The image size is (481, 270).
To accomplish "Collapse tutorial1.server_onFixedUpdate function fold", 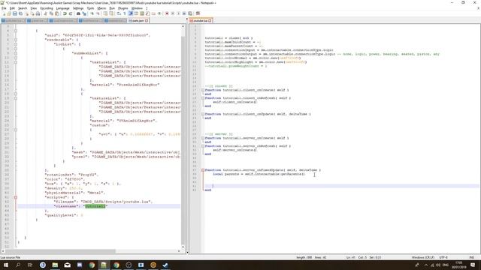I will (203, 170).
